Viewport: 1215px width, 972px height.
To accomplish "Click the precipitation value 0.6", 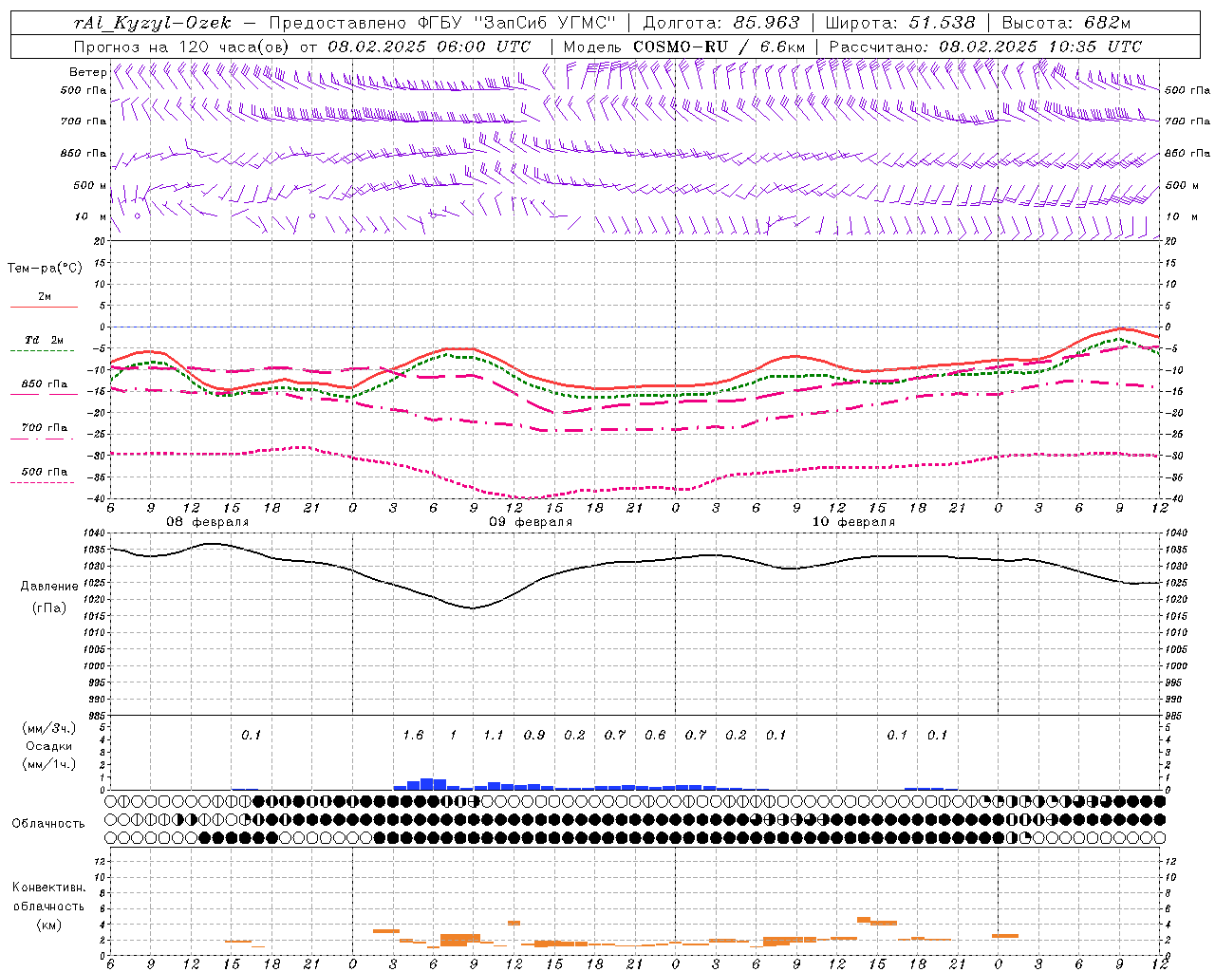I will click(655, 736).
